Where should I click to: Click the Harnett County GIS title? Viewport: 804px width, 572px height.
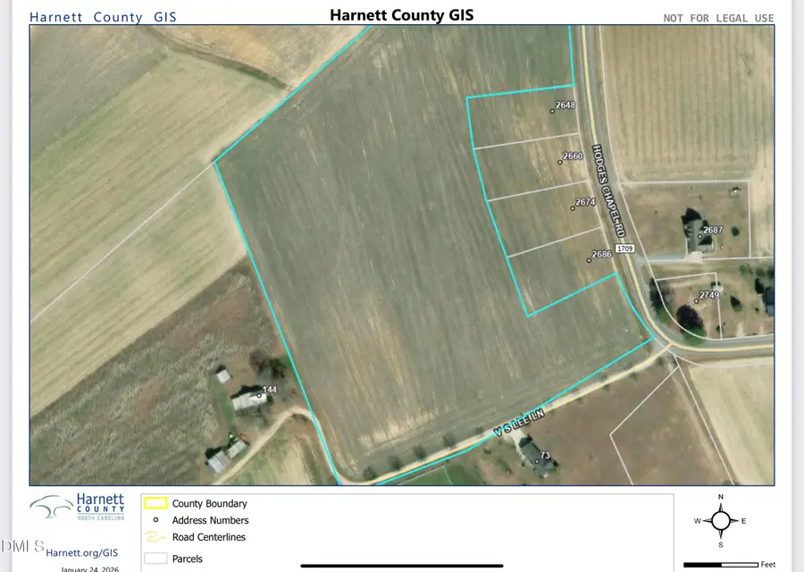(401, 14)
